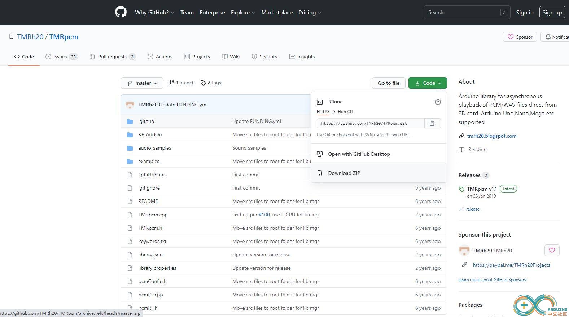Click TMRh20 avatar in latest commit row

pos(130,105)
